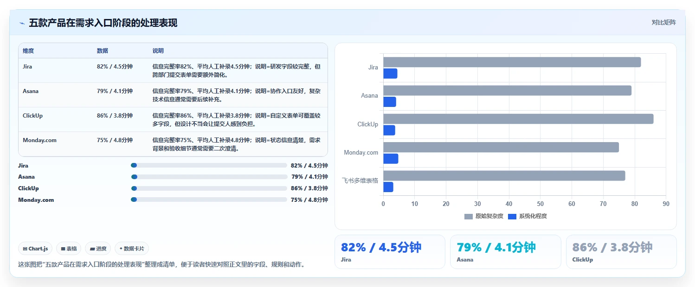
Task: Click the ClickUp progress bar
Action: tap(209, 188)
